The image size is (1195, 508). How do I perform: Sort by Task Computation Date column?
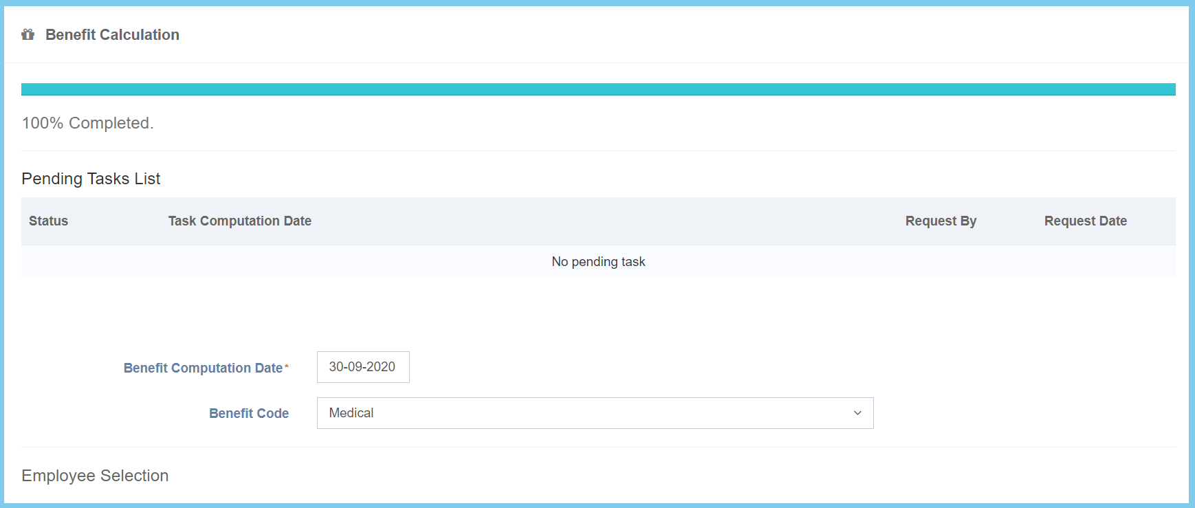coord(239,221)
